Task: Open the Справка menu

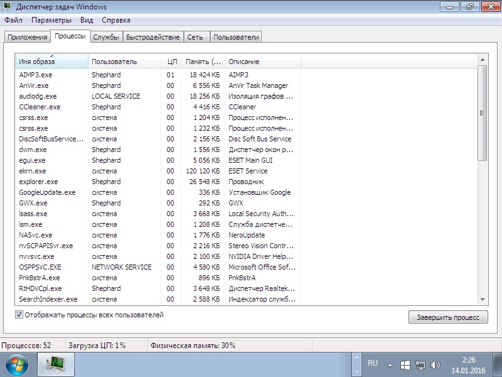Action: [x=116, y=20]
